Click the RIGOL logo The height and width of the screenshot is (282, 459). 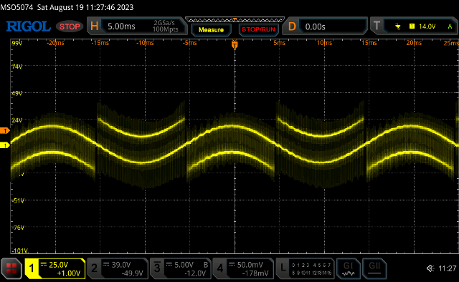(x=29, y=26)
